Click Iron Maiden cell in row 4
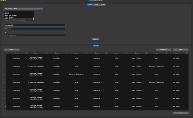 coord(176,58)
